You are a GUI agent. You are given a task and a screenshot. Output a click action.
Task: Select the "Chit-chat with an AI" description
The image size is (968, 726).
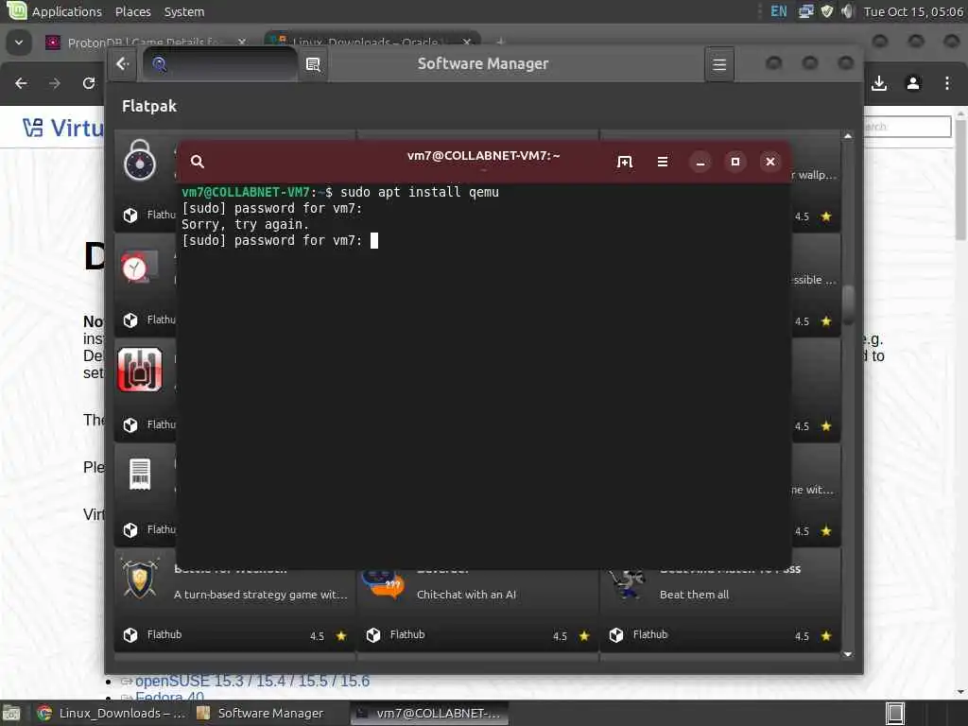466,595
